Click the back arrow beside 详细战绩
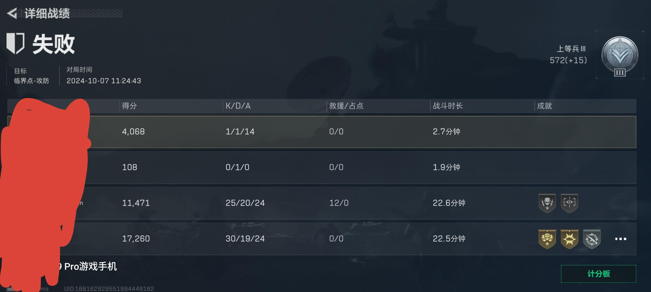Image resolution: width=651 pixels, height=292 pixels. 12,13
